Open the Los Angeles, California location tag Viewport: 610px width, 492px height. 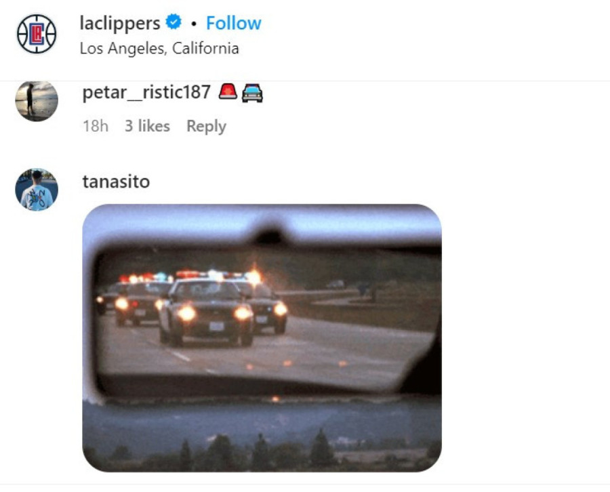click(x=159, y=48)
